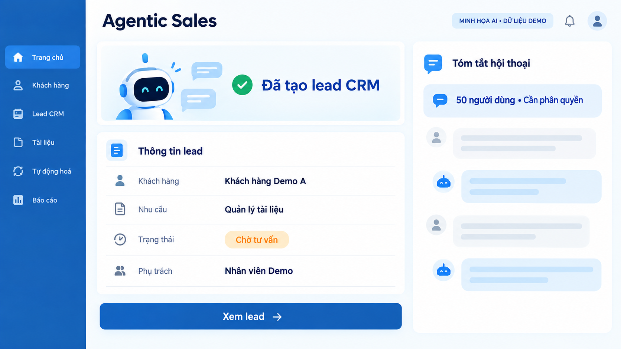Click the clock icon beside Trạng thái
The height and width of the screenshot is (349, 621).
(x=120, y=239)
